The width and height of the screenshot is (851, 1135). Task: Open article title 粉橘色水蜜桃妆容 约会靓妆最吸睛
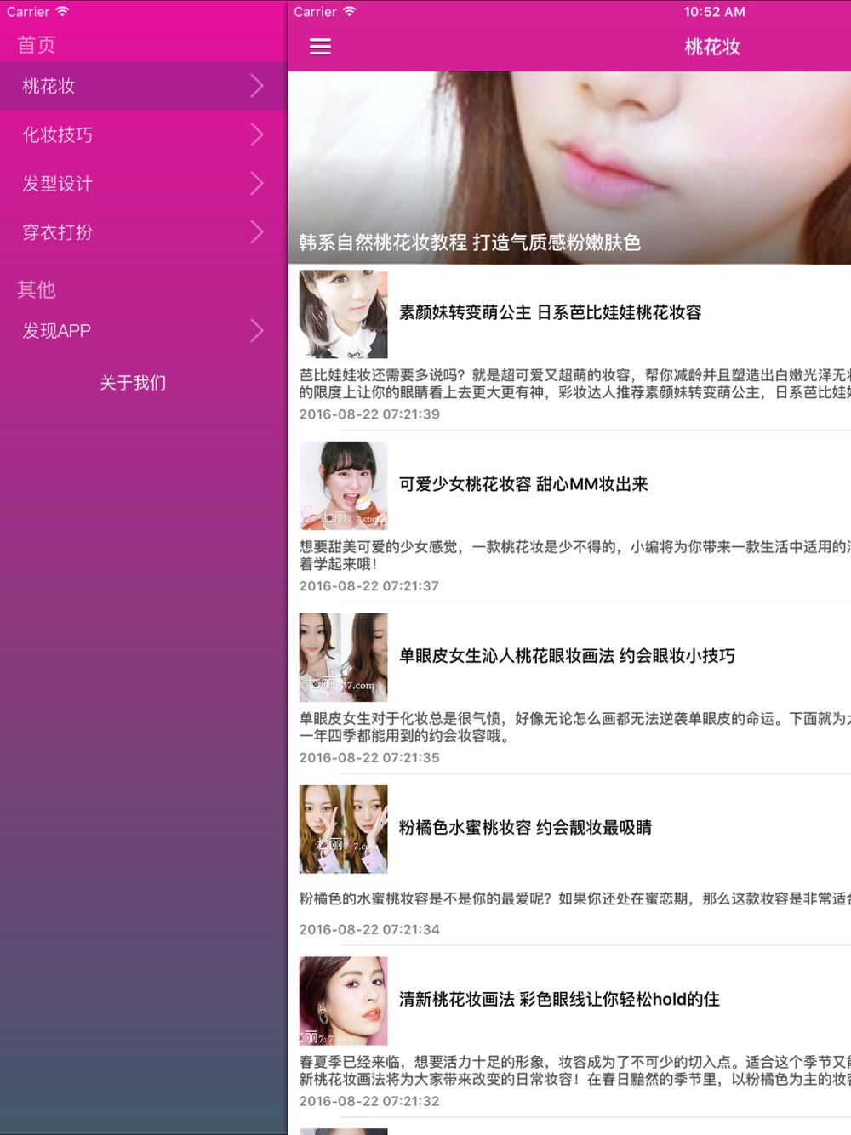point(525,828)
